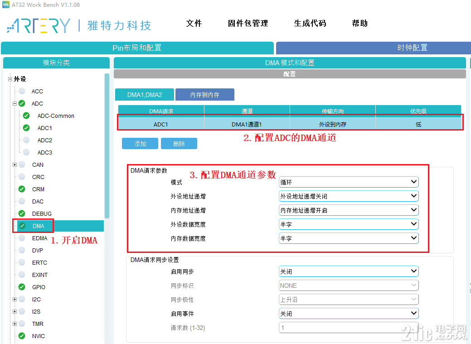The image size is (471, 344).
Task: Toggle the ADC green check indicator
Action: pyautogui.click(x=22, y=103)
